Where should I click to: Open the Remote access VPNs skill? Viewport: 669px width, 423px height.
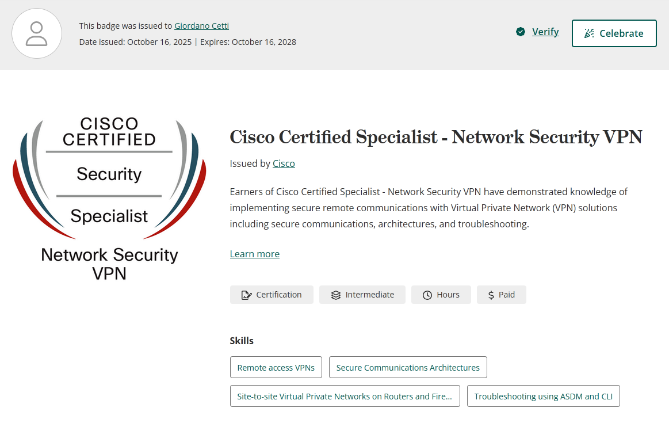[276, 367]
